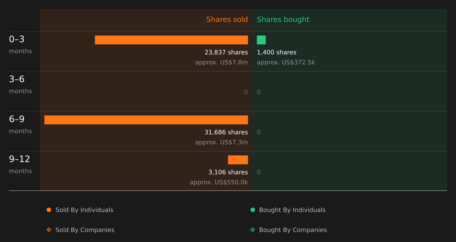
Task: Click the 3–6 months row label
Action: pyautogui.click(x=20, y=84)
